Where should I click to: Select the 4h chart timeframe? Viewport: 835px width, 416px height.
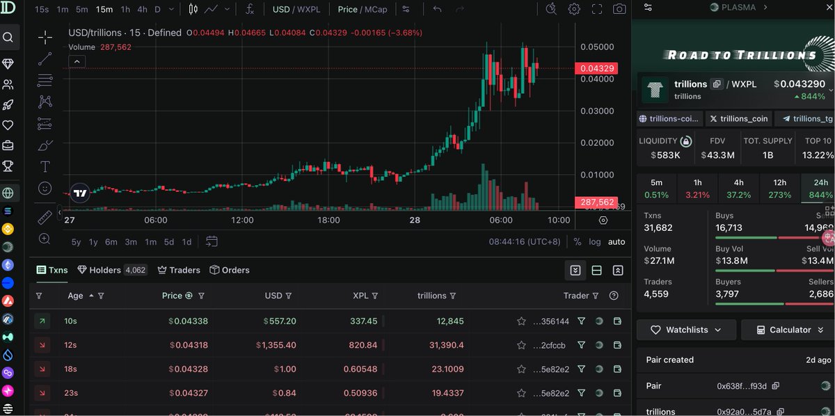142,9
